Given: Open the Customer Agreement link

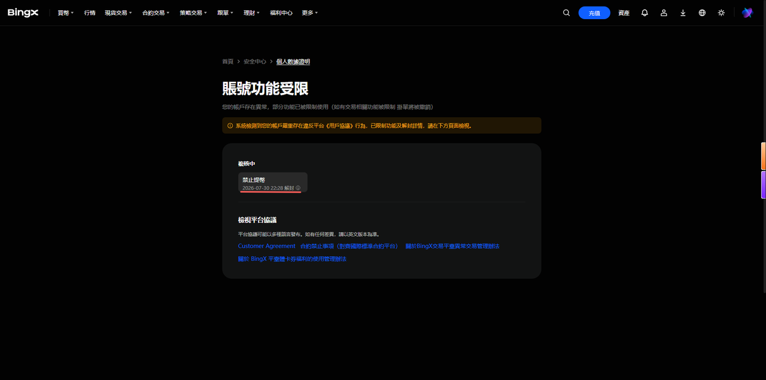Looking at the screenshot, I should 267,246.
